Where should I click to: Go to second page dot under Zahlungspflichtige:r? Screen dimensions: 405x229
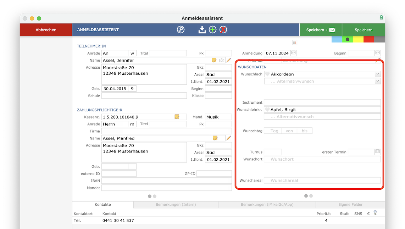click(155, 196)
